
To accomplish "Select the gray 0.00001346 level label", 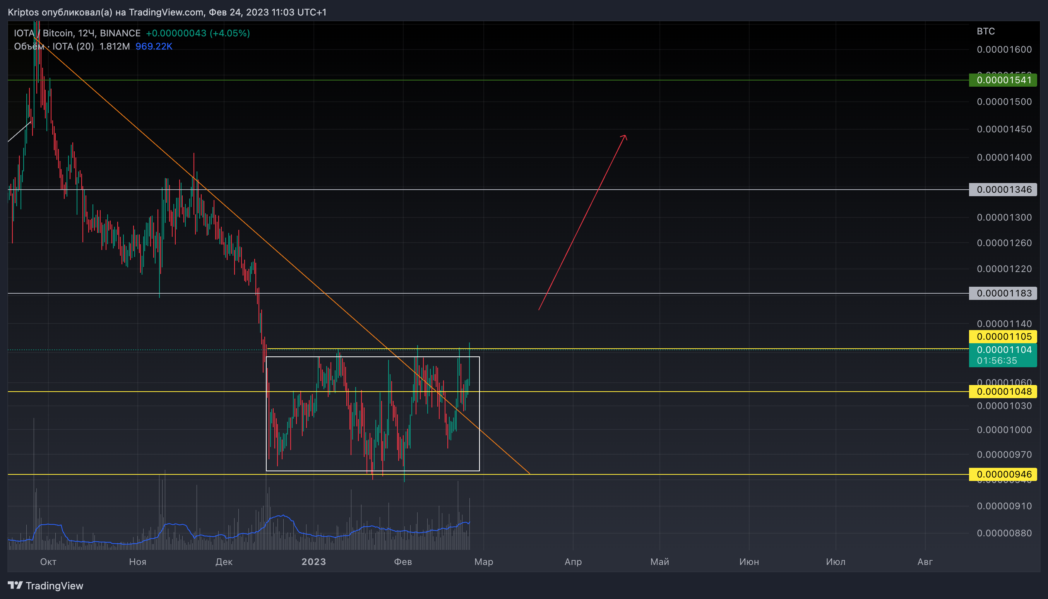I will pyautogui.click(x=1003, y=189).
